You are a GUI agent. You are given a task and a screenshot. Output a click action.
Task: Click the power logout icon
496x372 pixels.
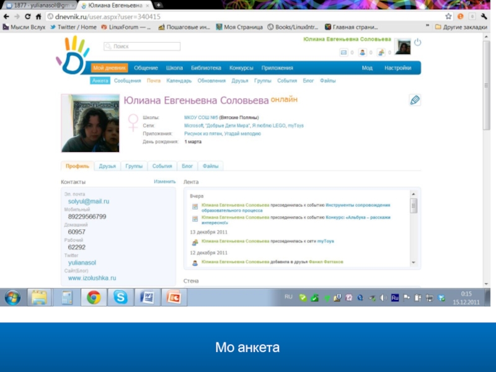pyautogui.click(x=417, y=42)
